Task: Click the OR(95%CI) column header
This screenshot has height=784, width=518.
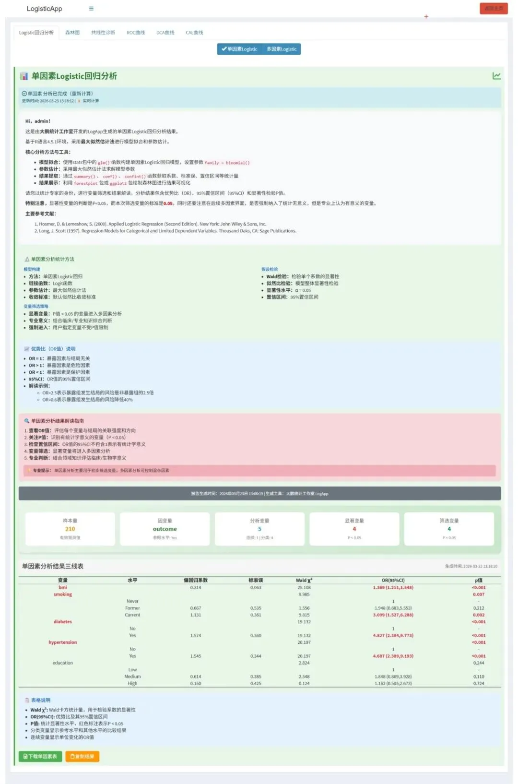Action: (393, 580)
